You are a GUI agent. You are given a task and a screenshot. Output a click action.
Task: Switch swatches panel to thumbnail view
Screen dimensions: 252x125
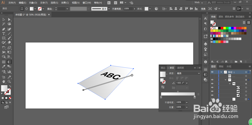click(x=248, y=22)
